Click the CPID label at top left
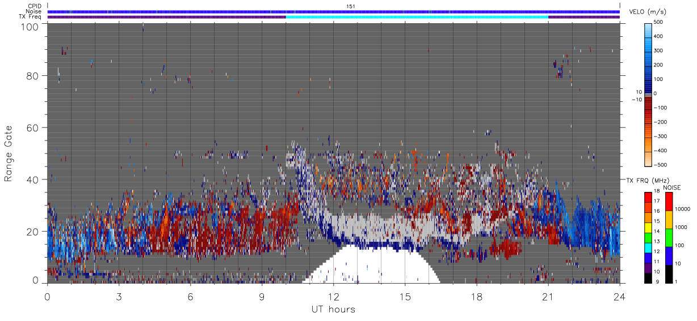 pyautogui.click(x=35, y=6)
